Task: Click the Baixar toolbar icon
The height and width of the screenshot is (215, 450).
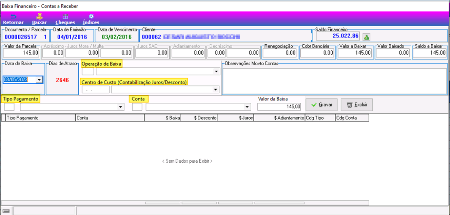Action: click(39, 16)
